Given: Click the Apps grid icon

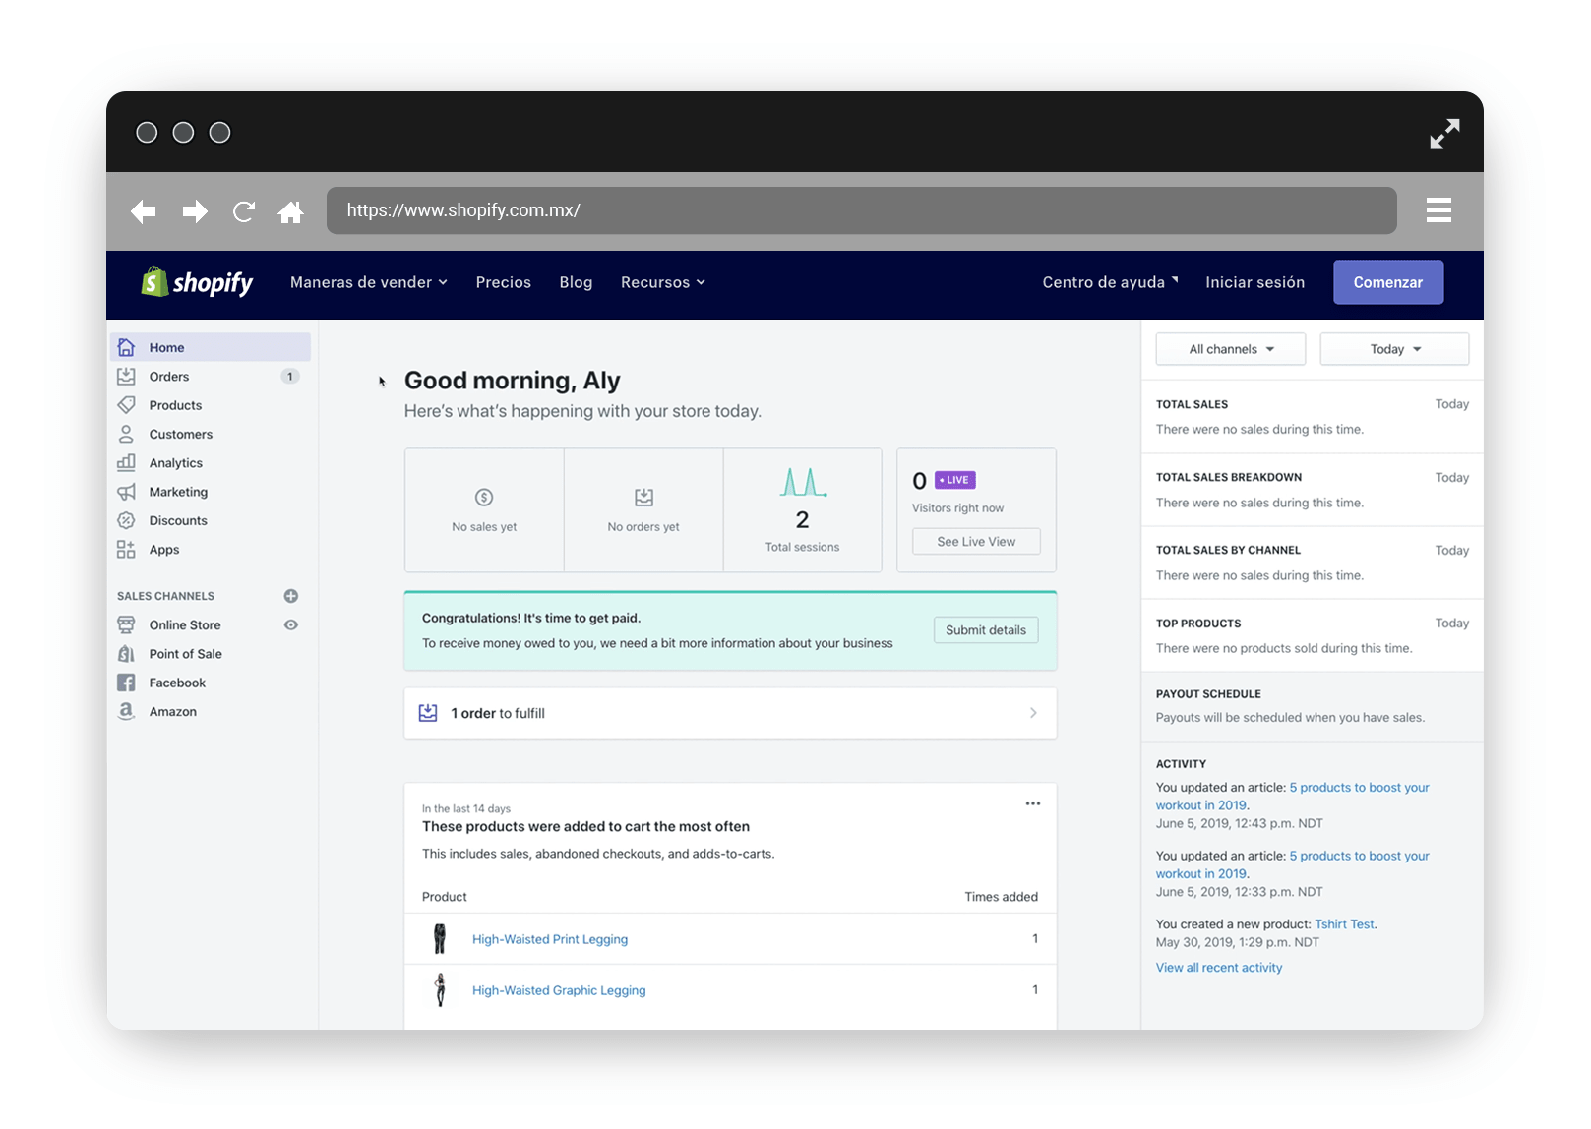Looking at the screenshot, I should pos(126,549).
